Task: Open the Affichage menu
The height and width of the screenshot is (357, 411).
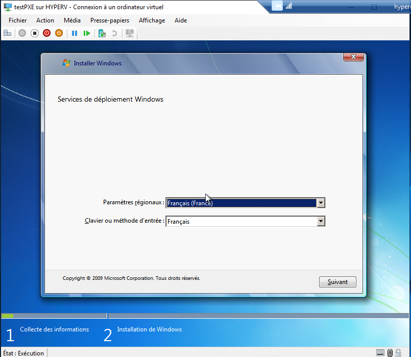Action: (x=152, y=20)
